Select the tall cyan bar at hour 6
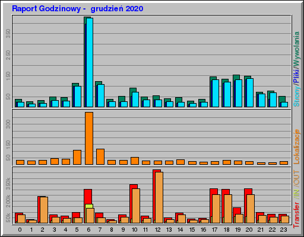 (x=90, y=62)
